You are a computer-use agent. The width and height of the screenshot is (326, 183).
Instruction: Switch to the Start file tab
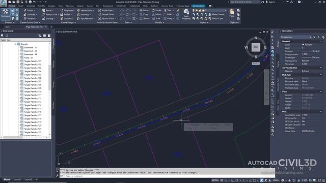point(8,27)
